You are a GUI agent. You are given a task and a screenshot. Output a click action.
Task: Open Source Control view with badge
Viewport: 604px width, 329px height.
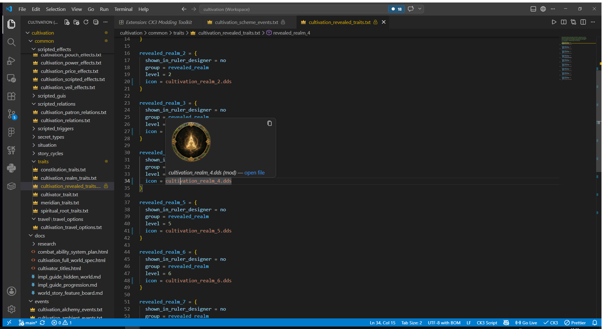coord(12,114)
